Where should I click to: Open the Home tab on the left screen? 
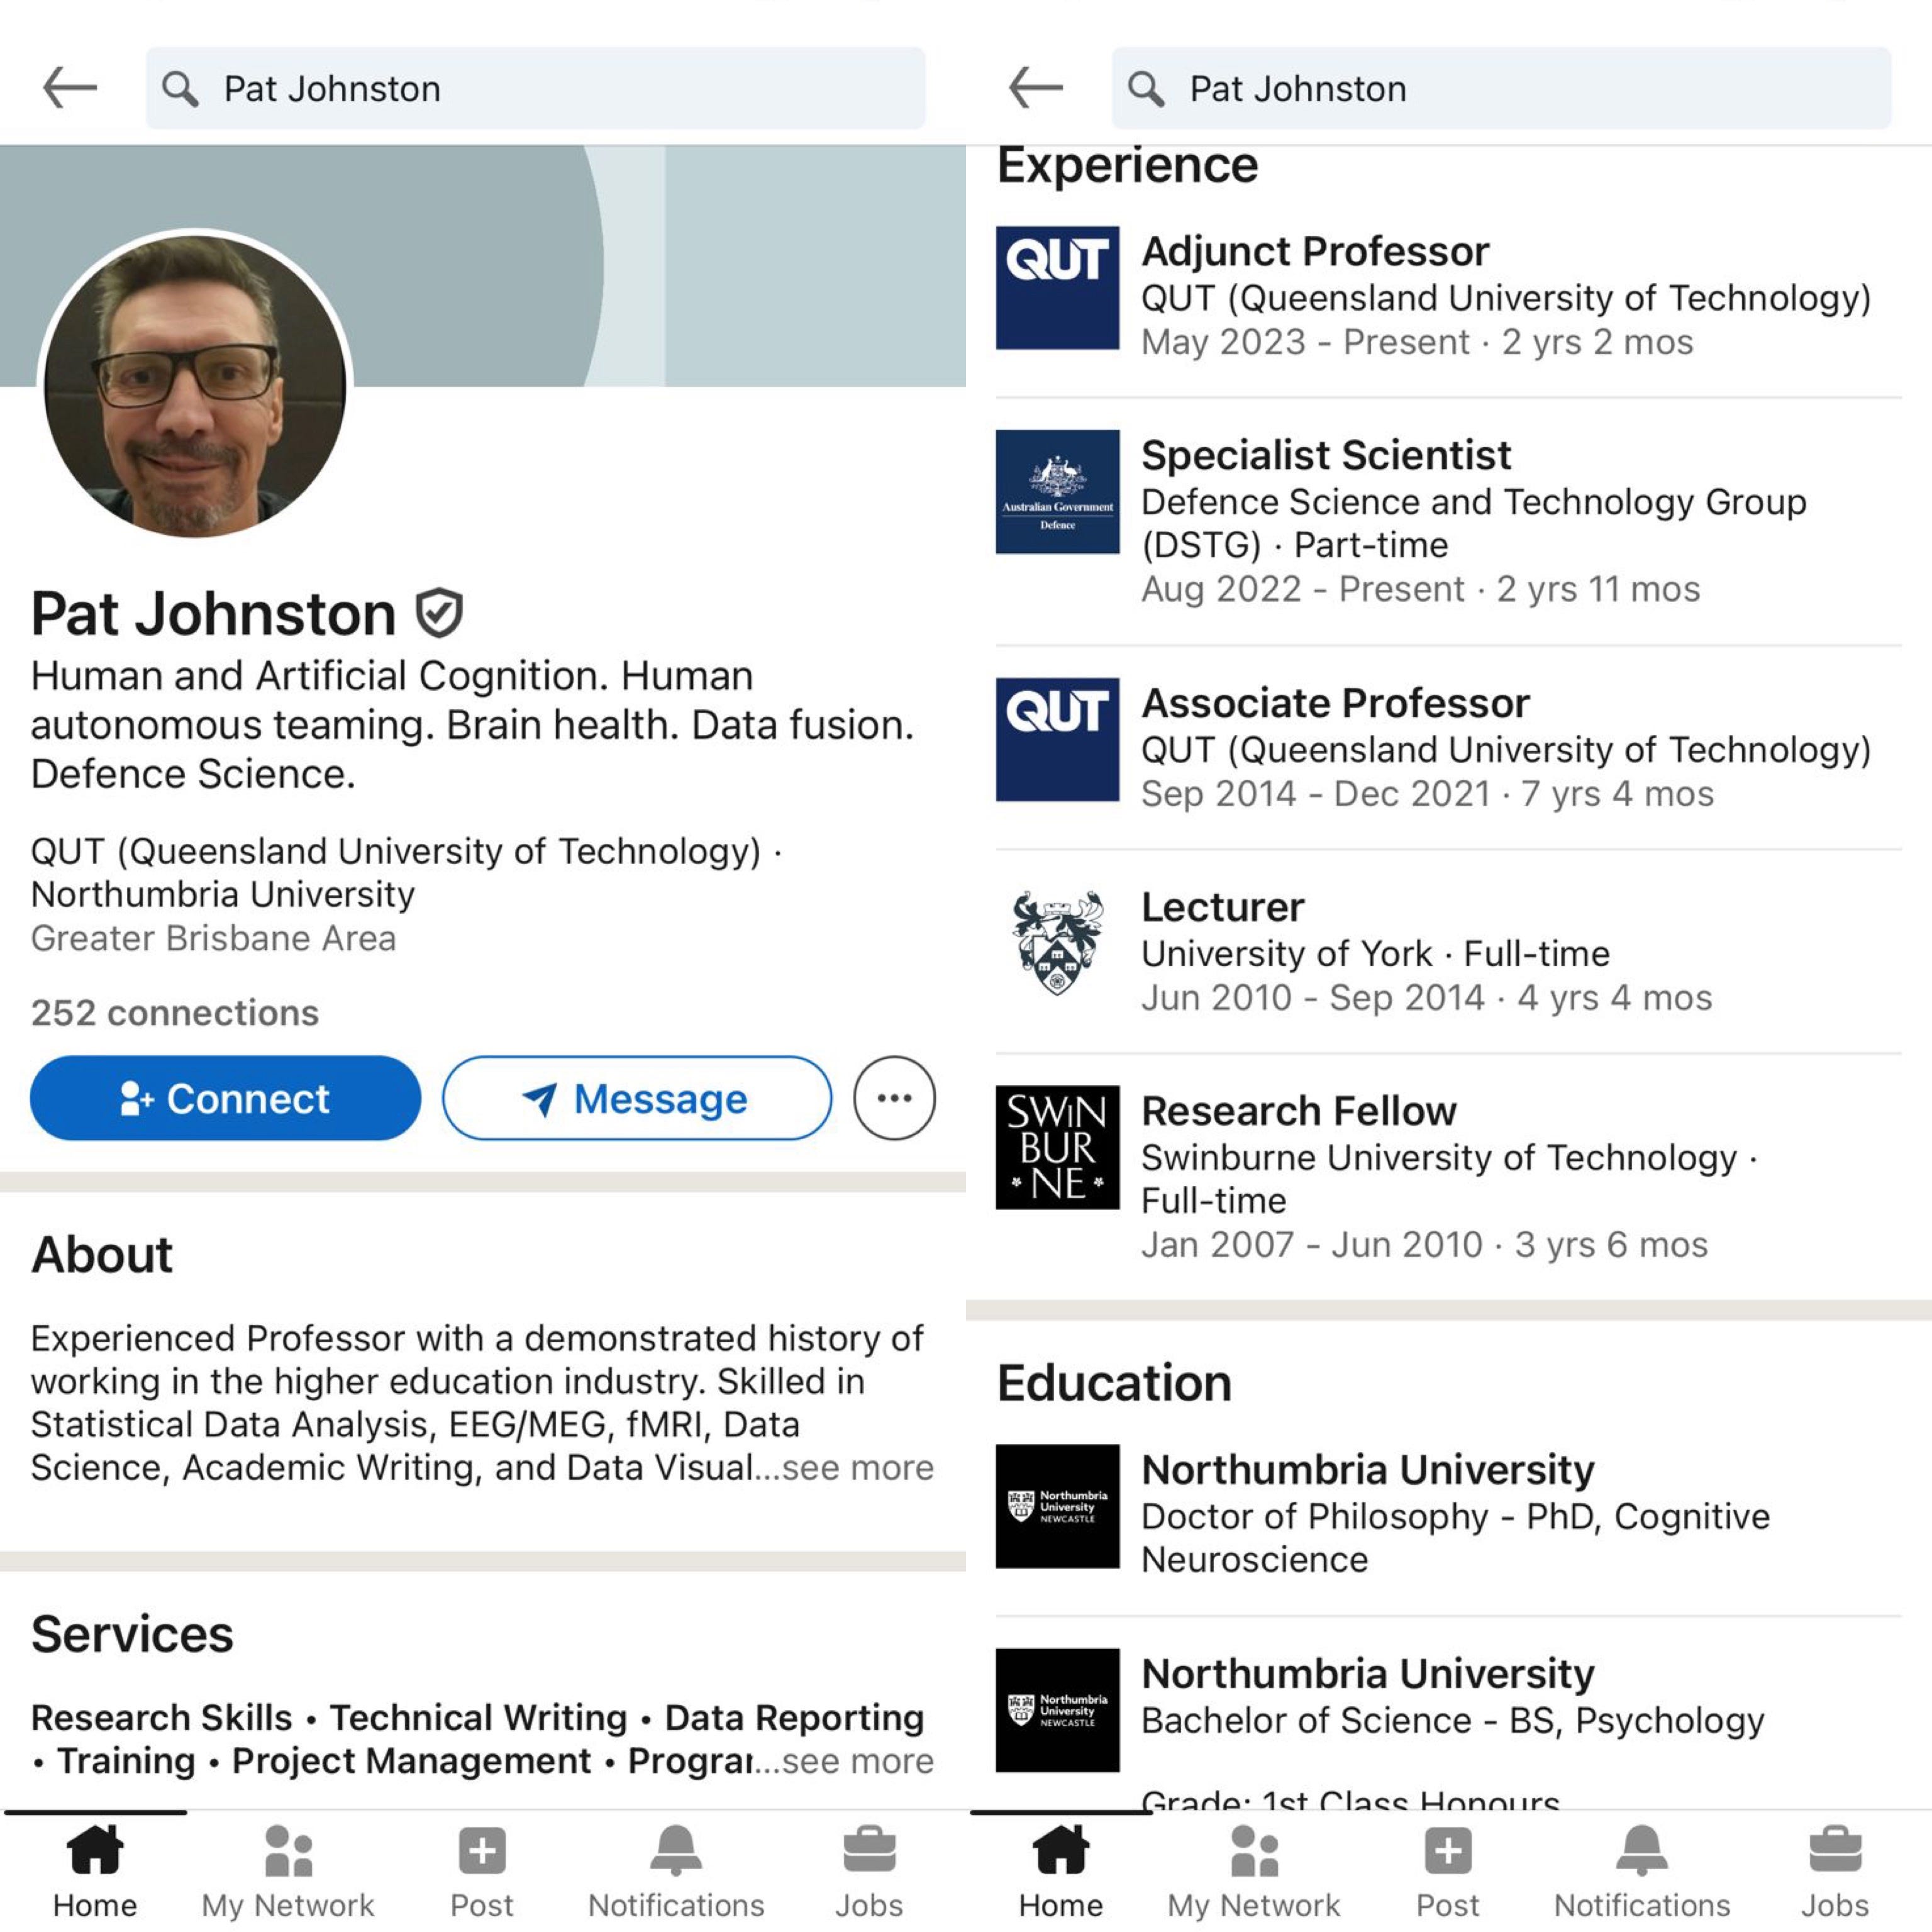point(95,1871)
